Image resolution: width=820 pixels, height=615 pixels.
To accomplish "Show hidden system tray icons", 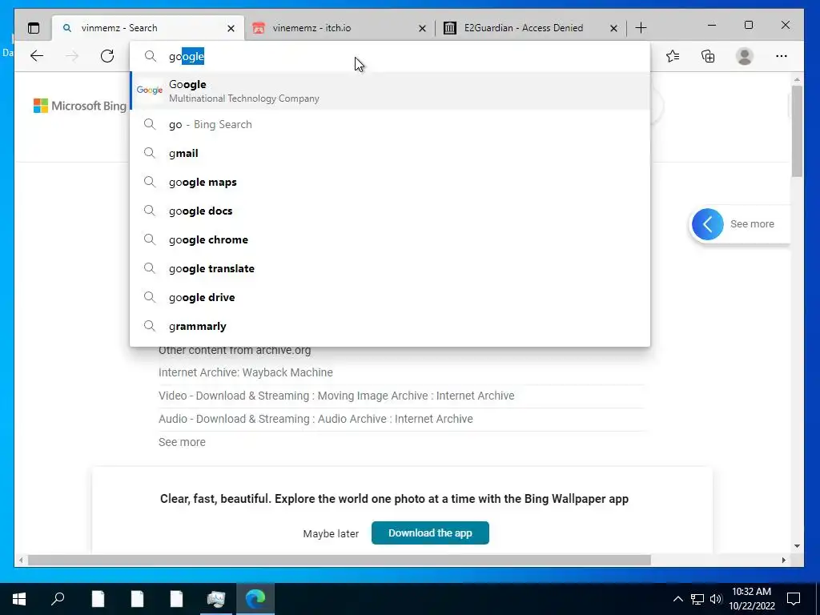I will point(677,599).
